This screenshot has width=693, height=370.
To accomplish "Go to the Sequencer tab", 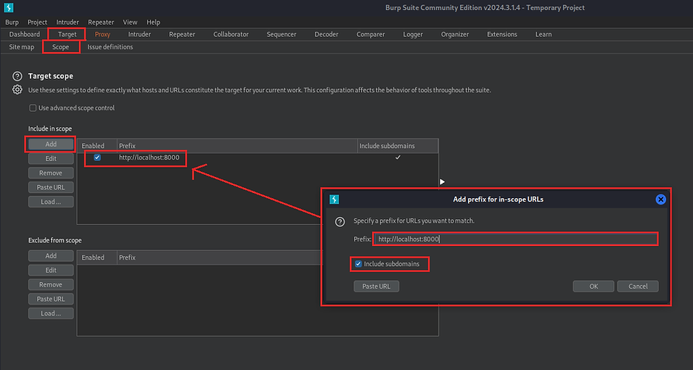I will 282,34.
